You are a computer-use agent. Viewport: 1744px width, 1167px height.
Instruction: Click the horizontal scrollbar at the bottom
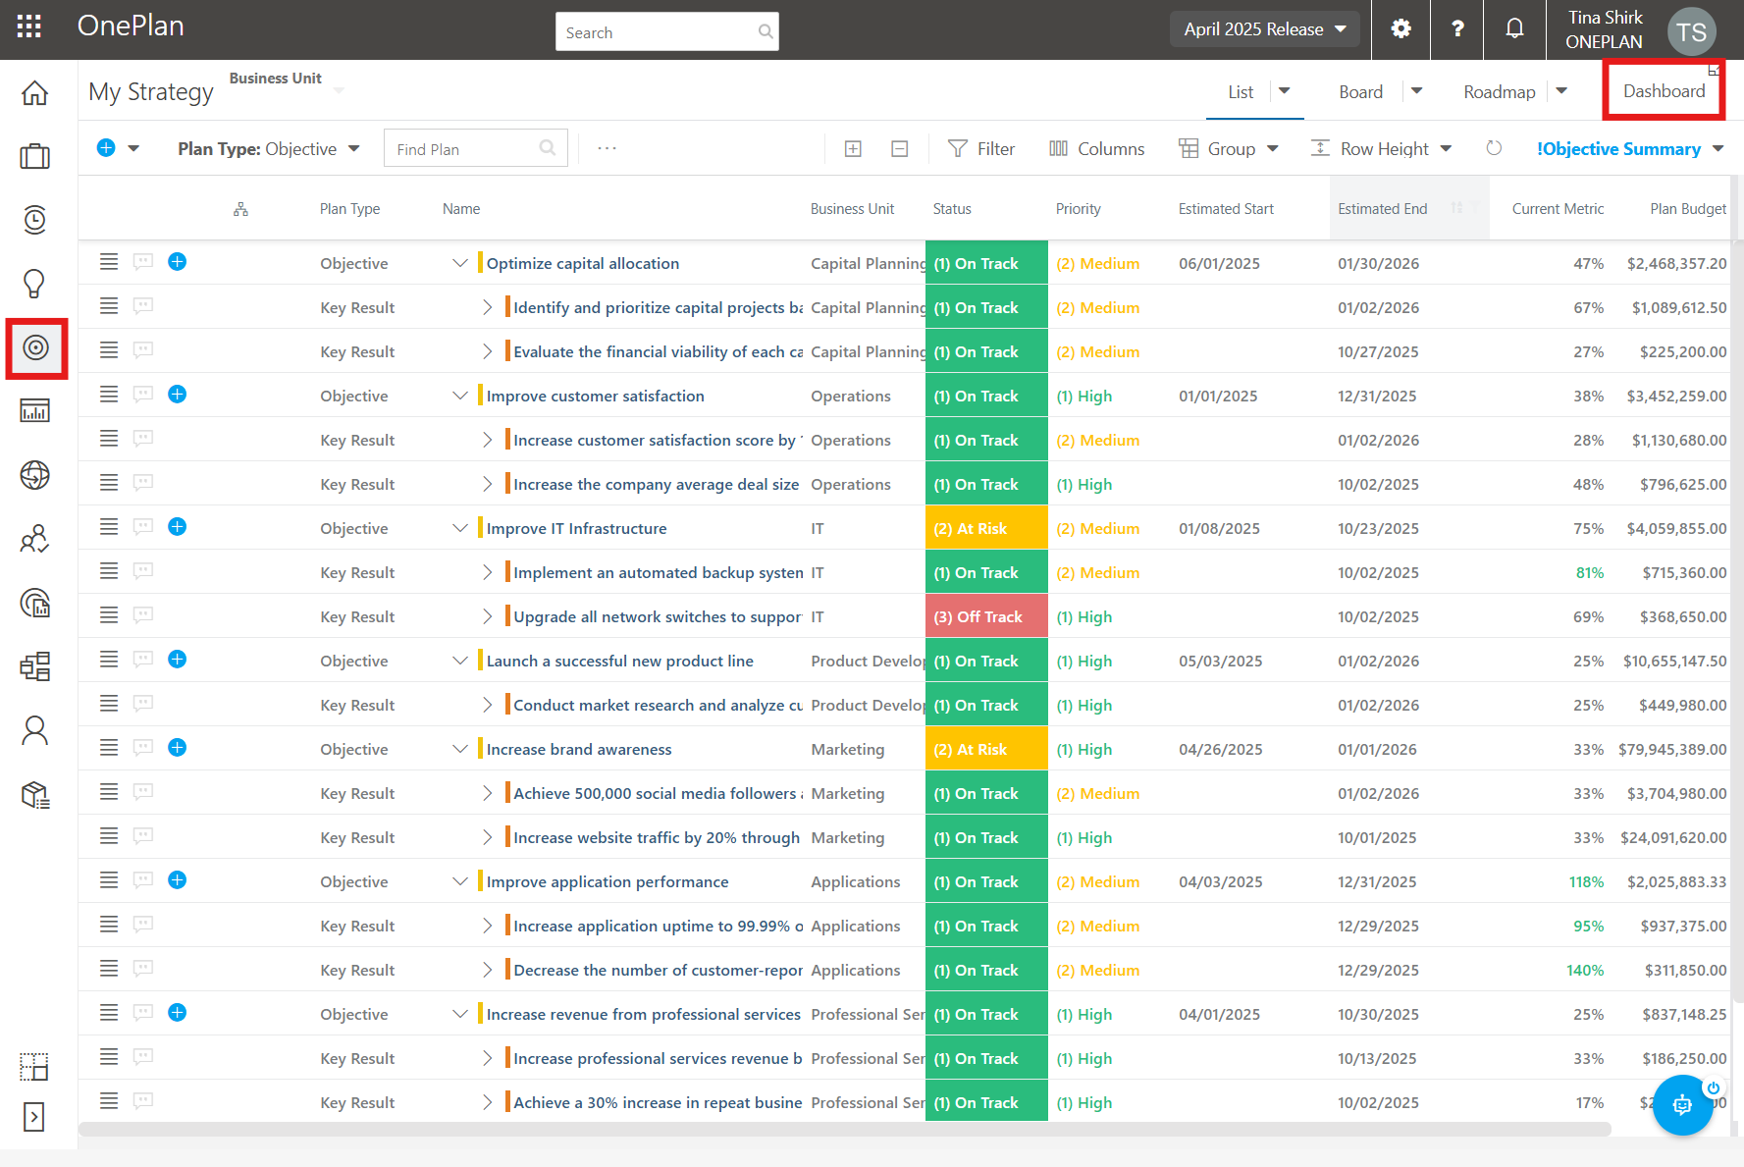click(844, 1129)
